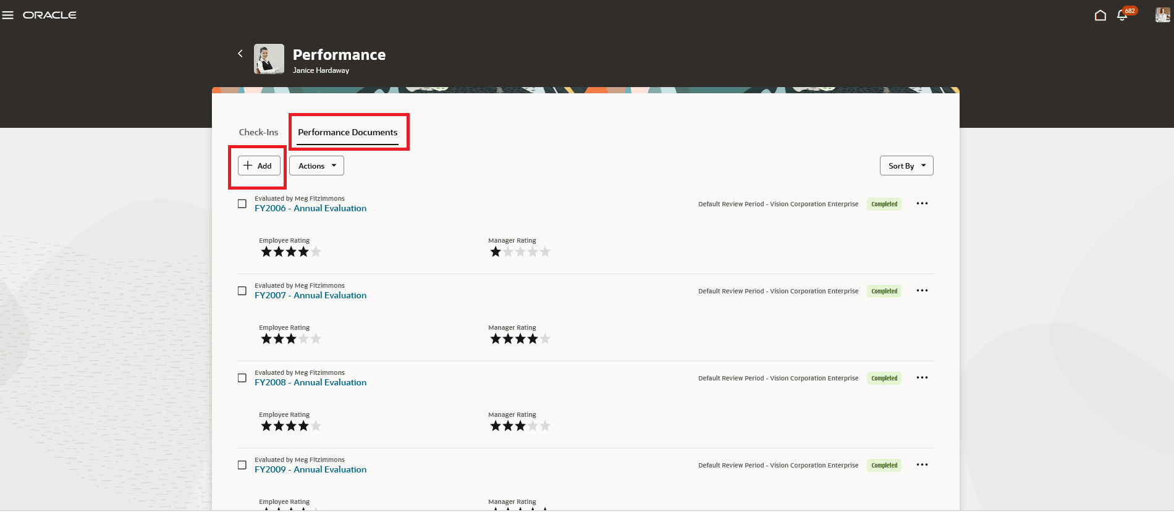Click the Janice Hardaway name text
The image size is (1174, 512).
pyautogui.click(x=321, y=70)
